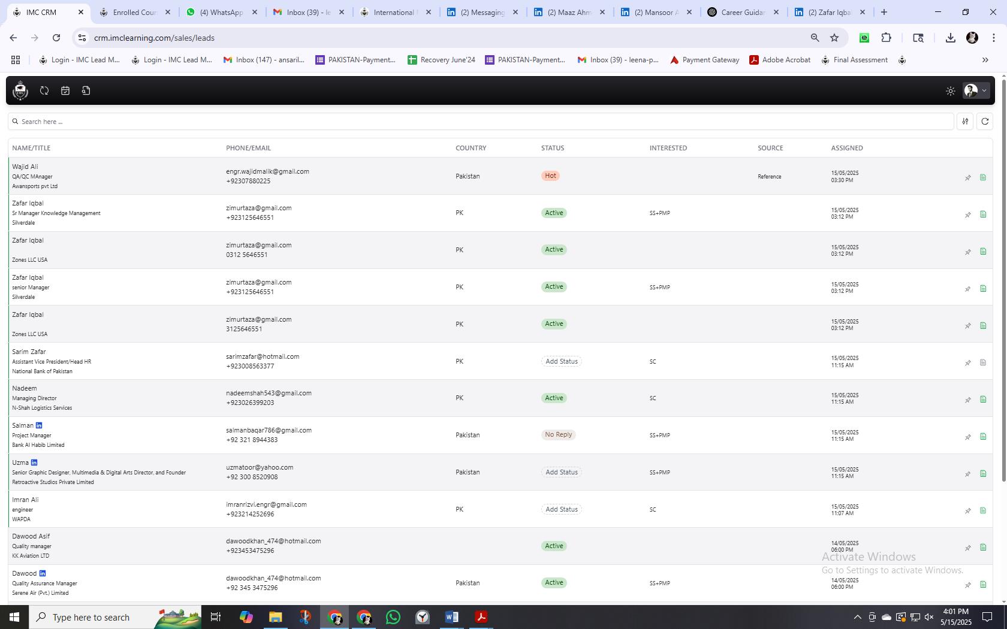
Task: Pin the Salman lead row
Action: tap(967, 437)
